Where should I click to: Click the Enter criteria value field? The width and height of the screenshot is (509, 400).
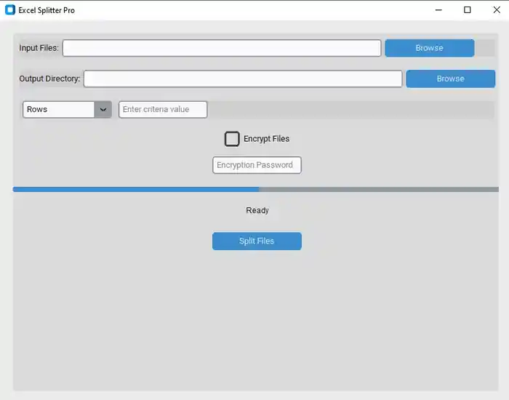[x=163, y=109]
